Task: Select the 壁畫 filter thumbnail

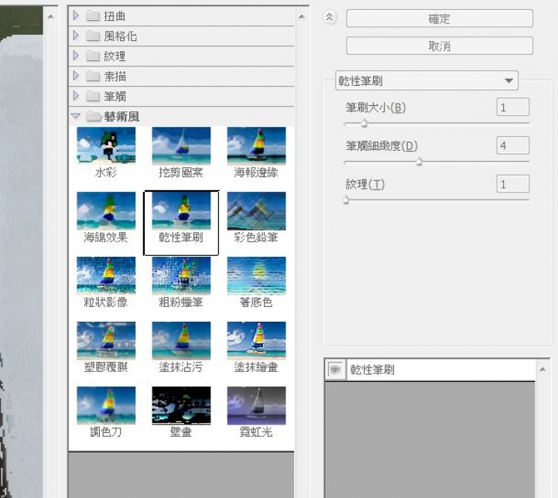Action: click(181, 405)
